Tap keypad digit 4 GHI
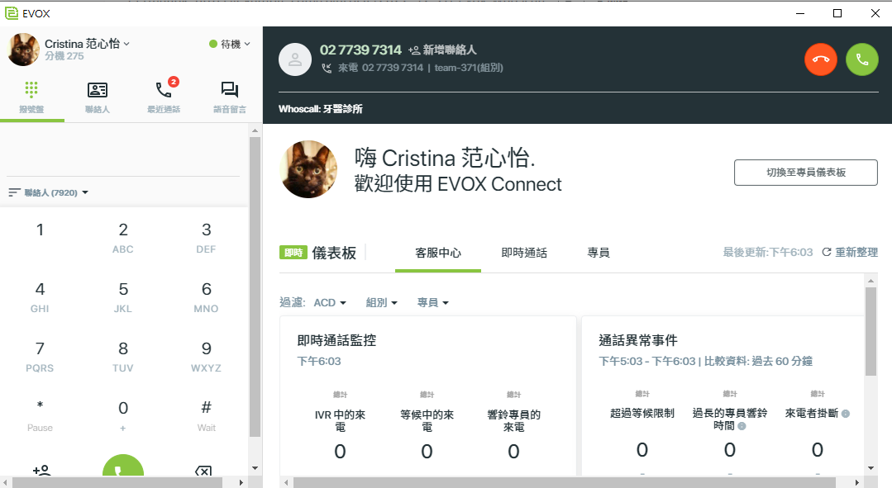Image resolution: width=892 pixels, height=488 pixels. click(x=40, y=298)
